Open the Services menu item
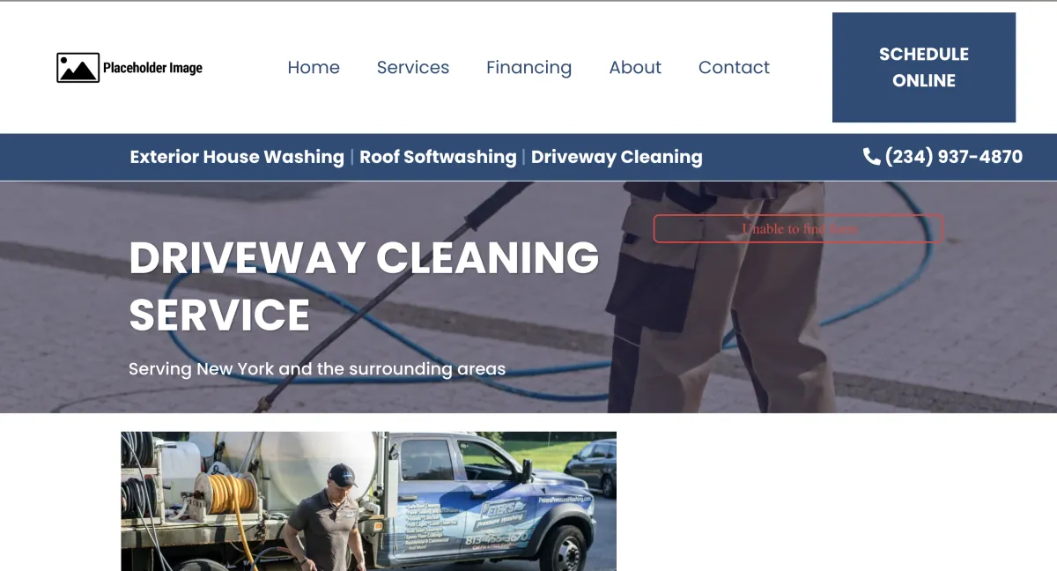 413,68
